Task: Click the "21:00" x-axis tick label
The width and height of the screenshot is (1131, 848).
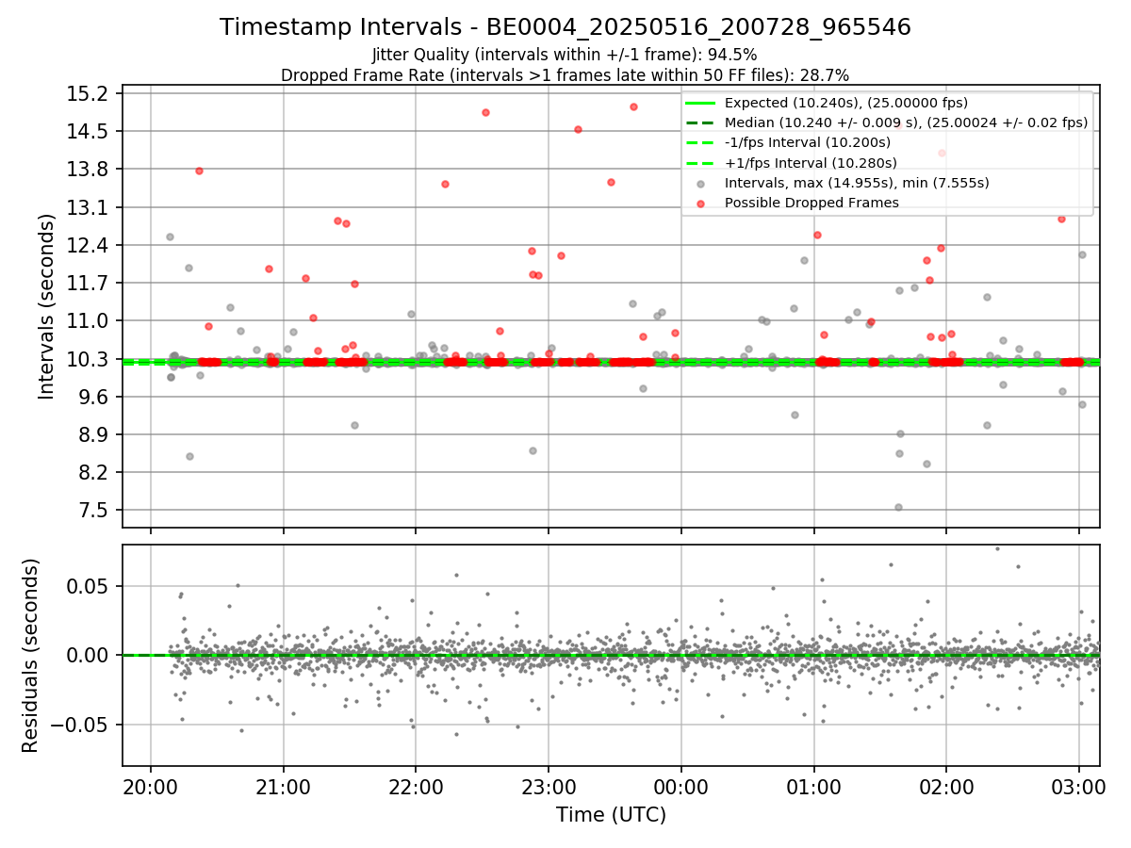Action: (x=283, y=788)
